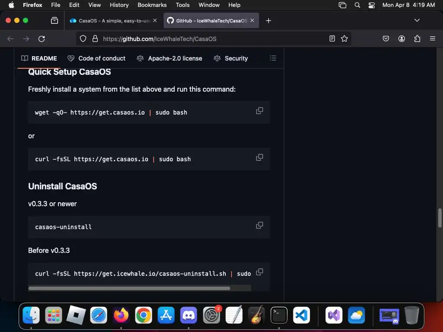Go forward to next page
The height and width of the screenshot is (332, 443).
tap(26, 38)
